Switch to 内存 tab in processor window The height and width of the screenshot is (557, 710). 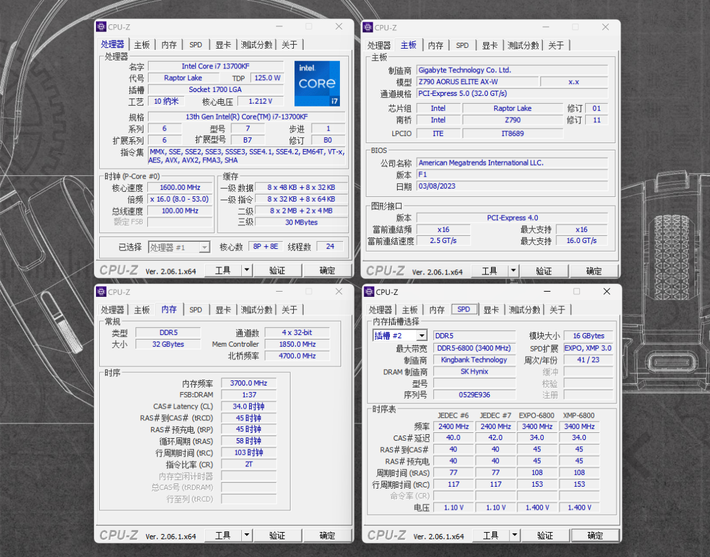169,45
